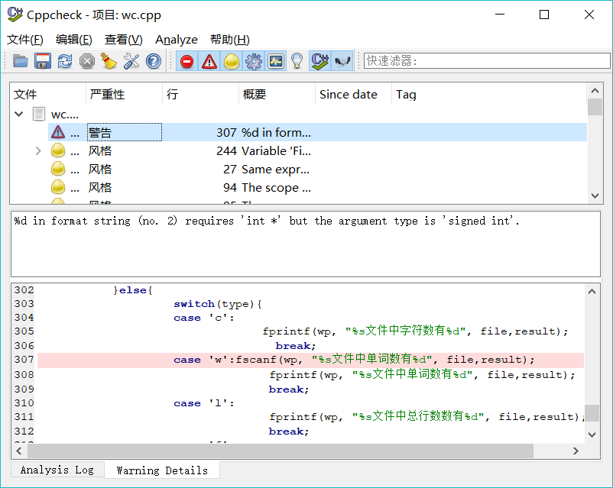Image resolution: width=613 pixels, height=488 pixels.
Task: Click highlighted code line 307
Action: (310, 360)
